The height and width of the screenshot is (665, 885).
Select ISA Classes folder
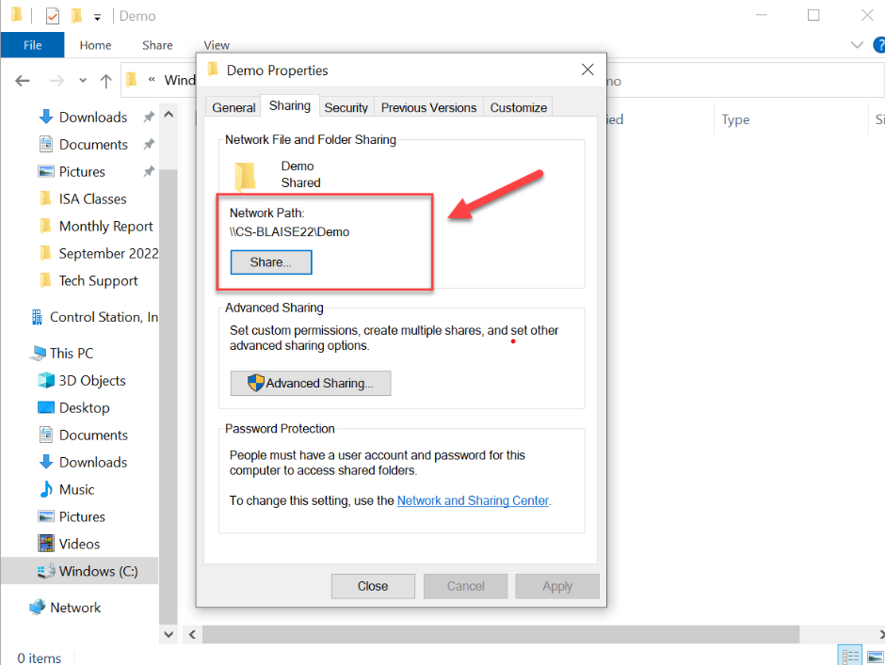pyautogui.click(x=92, y=198)
